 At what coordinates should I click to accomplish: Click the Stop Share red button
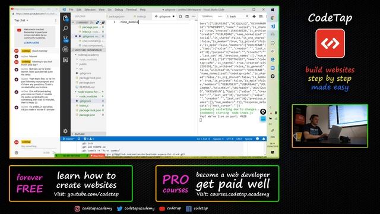click(97, 156)
